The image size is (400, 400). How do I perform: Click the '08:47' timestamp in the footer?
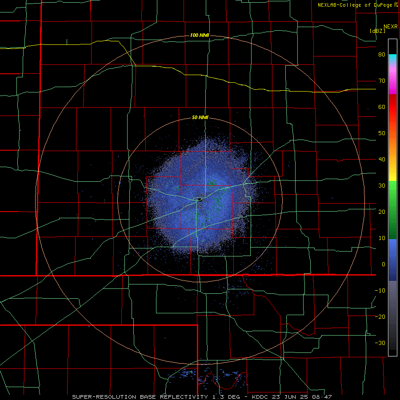tap(322, 397)
